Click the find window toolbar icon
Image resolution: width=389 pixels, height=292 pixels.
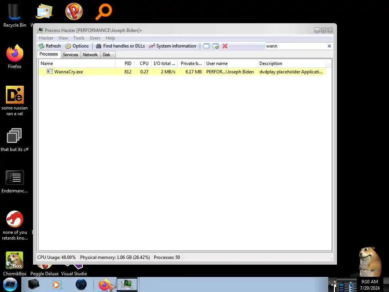tap(206, 46)
